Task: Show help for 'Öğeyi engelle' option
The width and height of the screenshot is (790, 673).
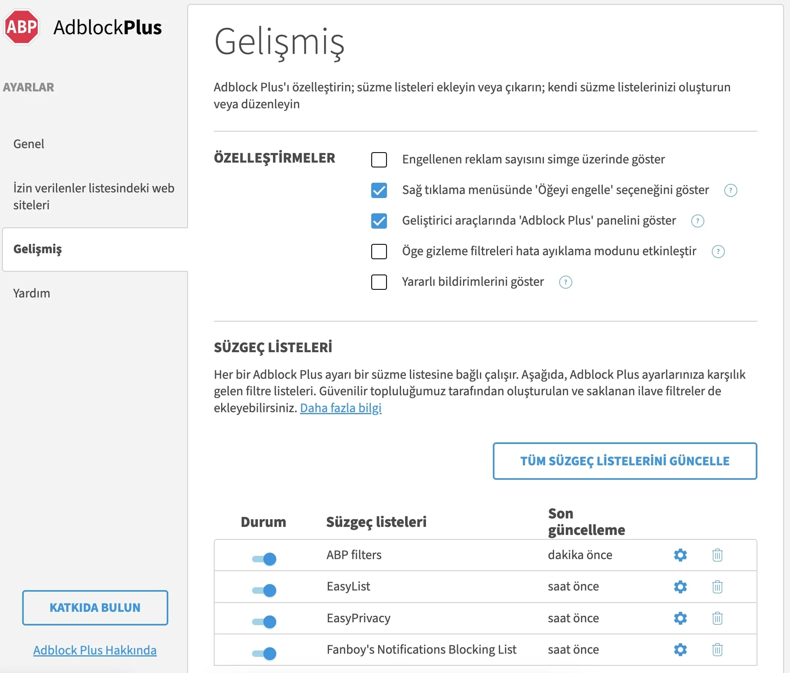Action: click(x=730, y=190)
